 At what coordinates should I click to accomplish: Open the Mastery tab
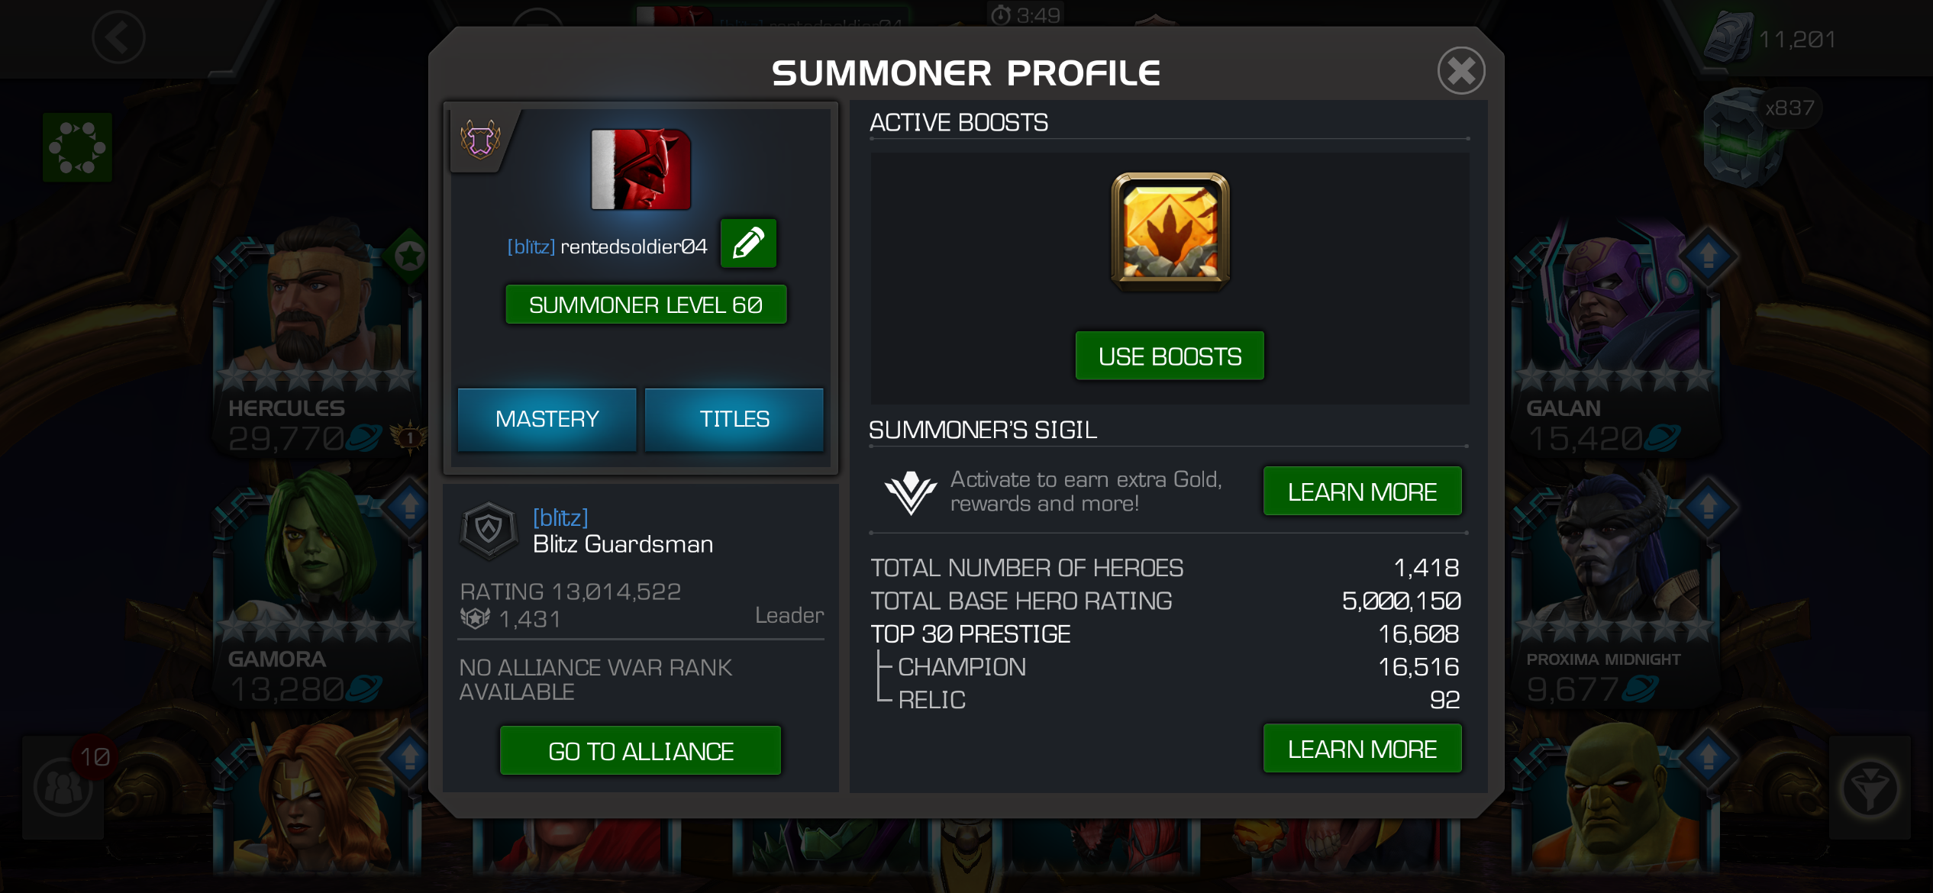(547, 419)
